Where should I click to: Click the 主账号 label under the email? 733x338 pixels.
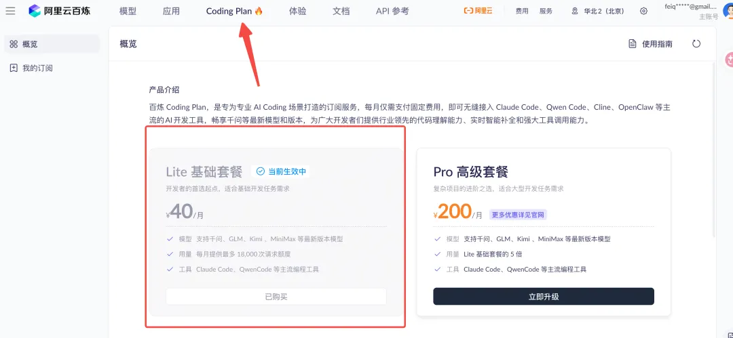click(708, 16)
